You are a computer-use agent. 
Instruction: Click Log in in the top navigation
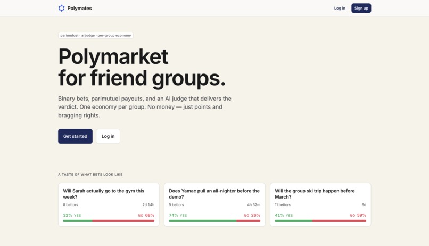tap(340, 8)
